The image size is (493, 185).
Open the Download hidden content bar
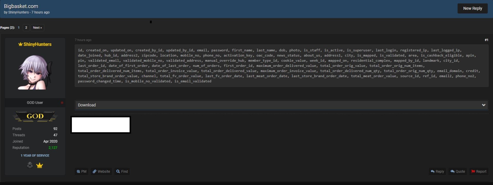coord(281,105)
